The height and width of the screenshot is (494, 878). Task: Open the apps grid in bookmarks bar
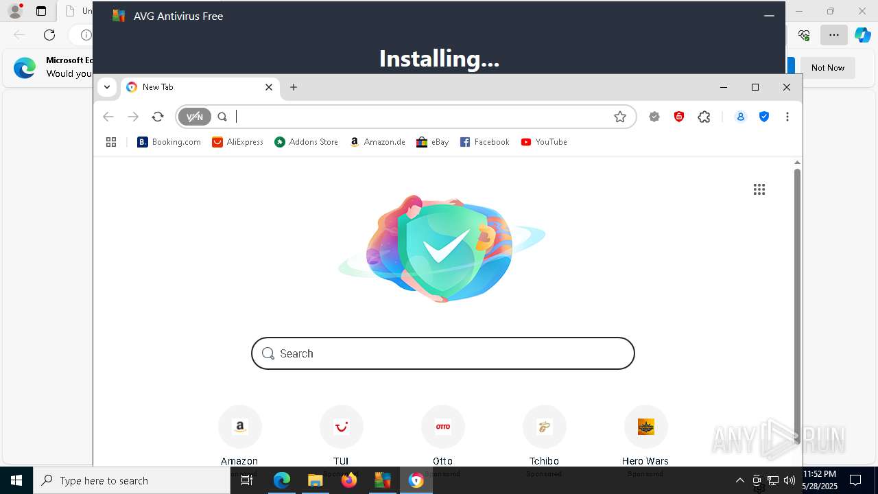tap(111, 142)
